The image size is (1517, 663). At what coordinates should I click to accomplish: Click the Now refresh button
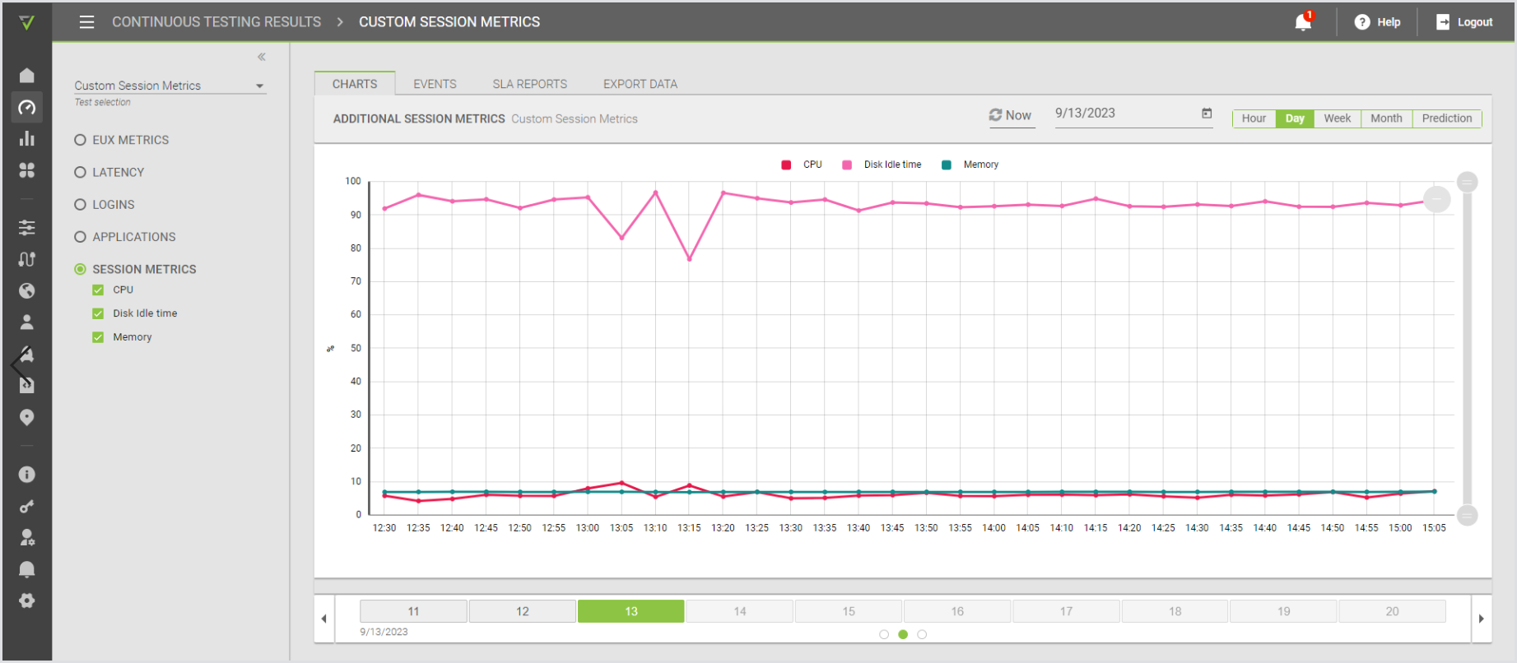[1010, 115]
